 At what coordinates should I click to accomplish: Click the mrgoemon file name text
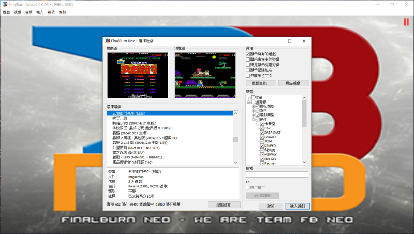(x=136, y=177)
